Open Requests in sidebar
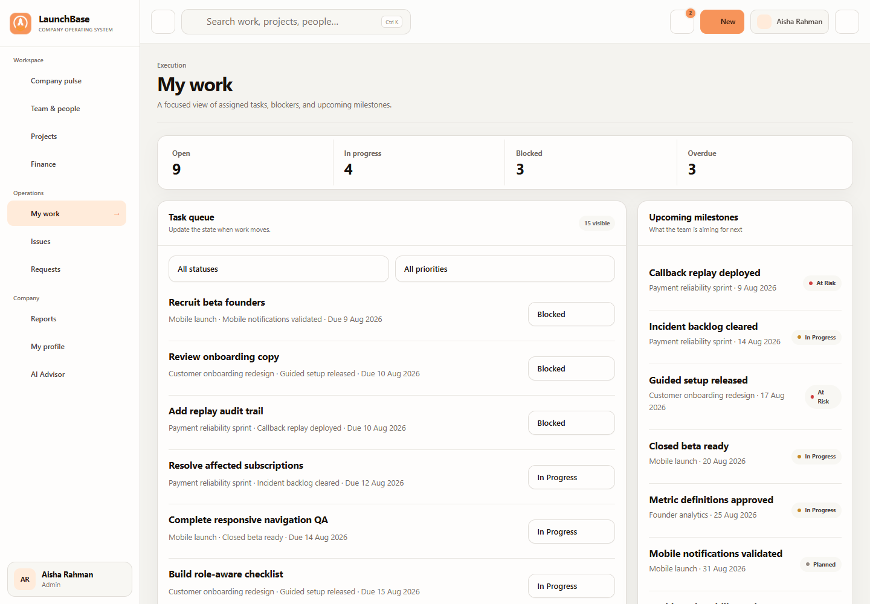 (x=66, y=269)
